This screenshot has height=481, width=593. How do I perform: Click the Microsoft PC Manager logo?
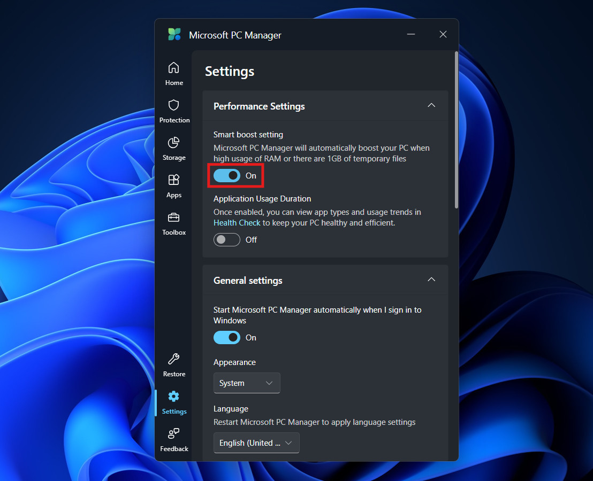[x=173, y=34]
